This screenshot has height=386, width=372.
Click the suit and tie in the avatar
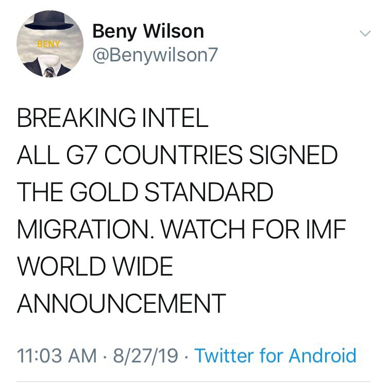coord(49,69)
